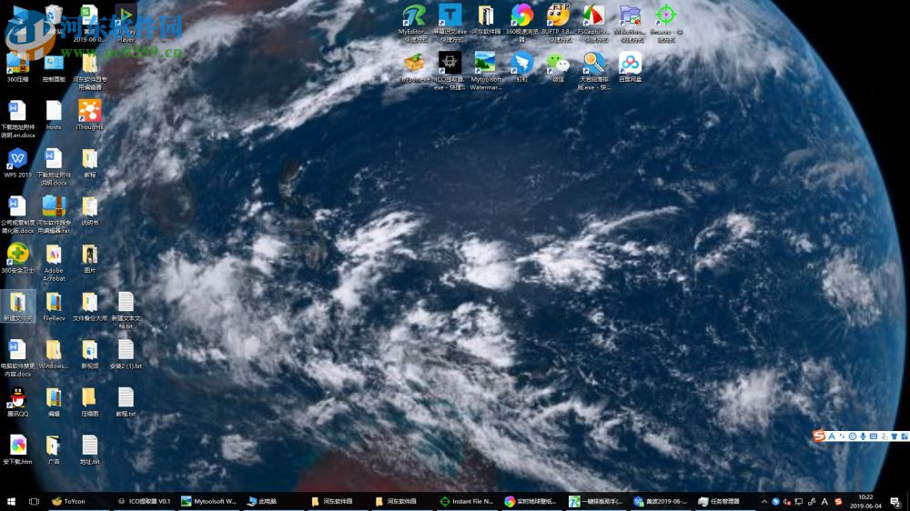This screenshot has width=910, height=511.
Task: Open the Blu-ray Player shortcut
Action: click(126, 25)
